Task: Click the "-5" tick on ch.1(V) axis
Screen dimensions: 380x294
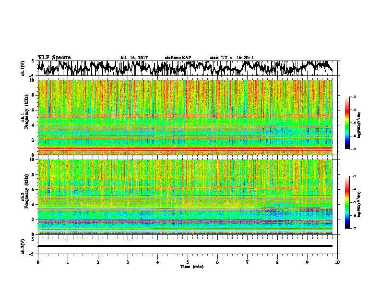Action: coord(32,76)
